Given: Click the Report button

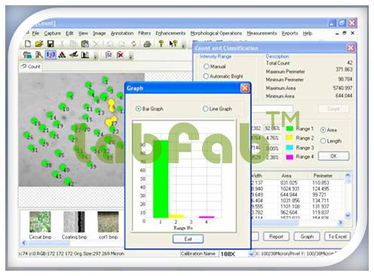Looking at the screenshot, I should click(x=276, y=236).
